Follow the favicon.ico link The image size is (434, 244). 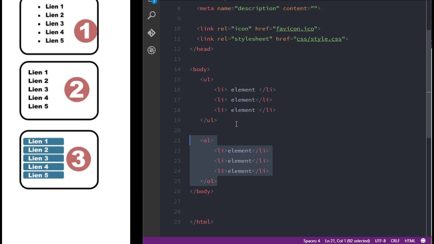[x=295, y=28]
